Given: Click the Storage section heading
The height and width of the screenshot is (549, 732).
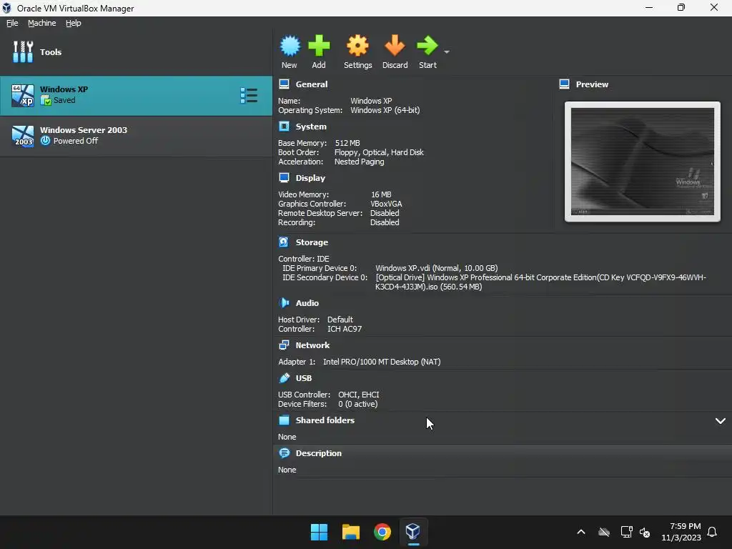Looking at the screenshot, I should point(312,242).
